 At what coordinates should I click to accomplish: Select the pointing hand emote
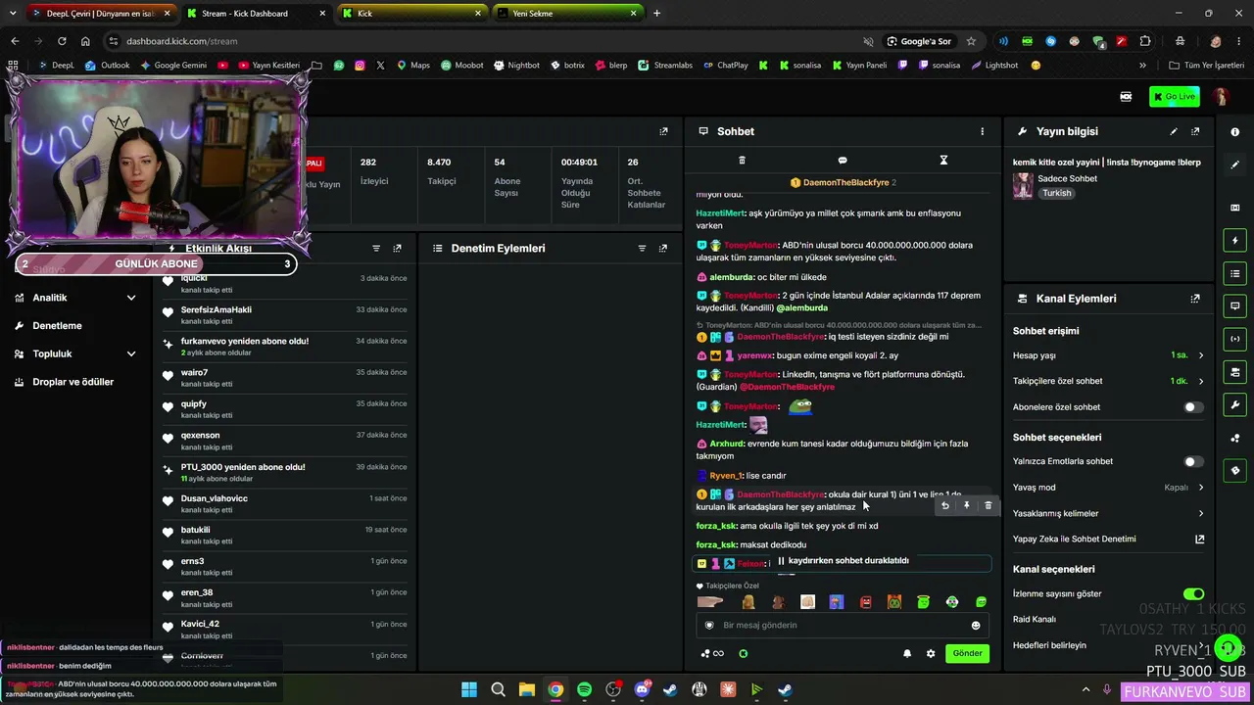pyautogui.click(x=709, y=602)
